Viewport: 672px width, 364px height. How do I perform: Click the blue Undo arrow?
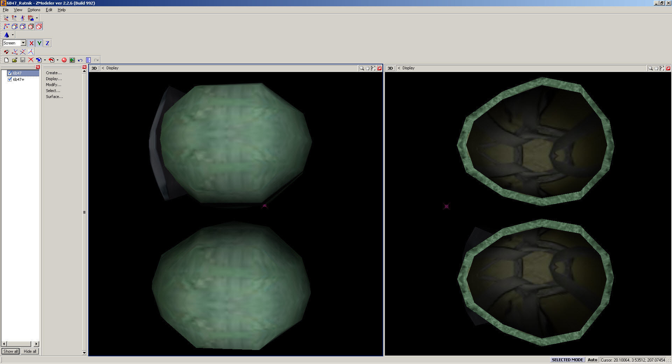coord(80,60)
